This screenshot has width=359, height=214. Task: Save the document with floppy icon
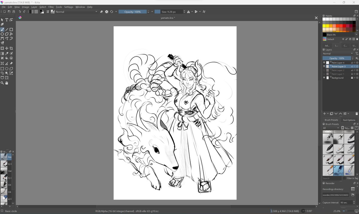[14, 12]
